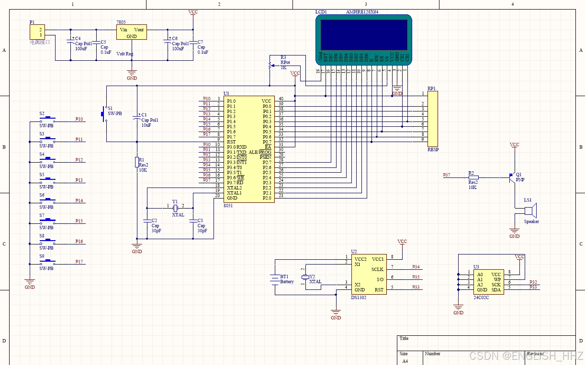Click the P10 net label beside switch S2
585x365 pixels.
click(x=79, y=119)
